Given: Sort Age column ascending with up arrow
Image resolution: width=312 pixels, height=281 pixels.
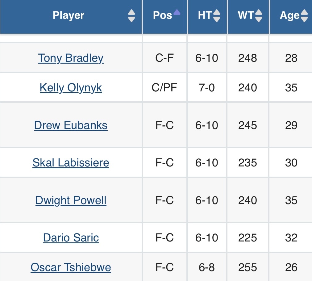Looking at the screenshot, I should click(x=304, y=12).
